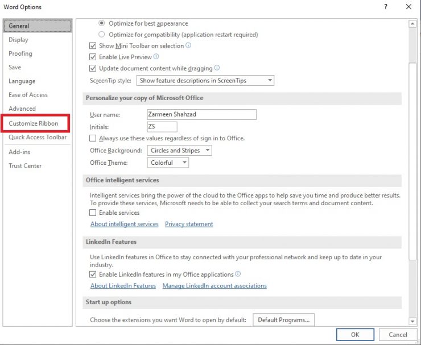Switch to the General category
This screenshot has height=345, width=421.
[38, 26]
